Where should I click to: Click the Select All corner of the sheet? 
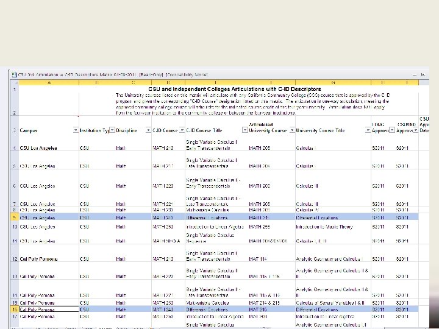tap(14, 82)
